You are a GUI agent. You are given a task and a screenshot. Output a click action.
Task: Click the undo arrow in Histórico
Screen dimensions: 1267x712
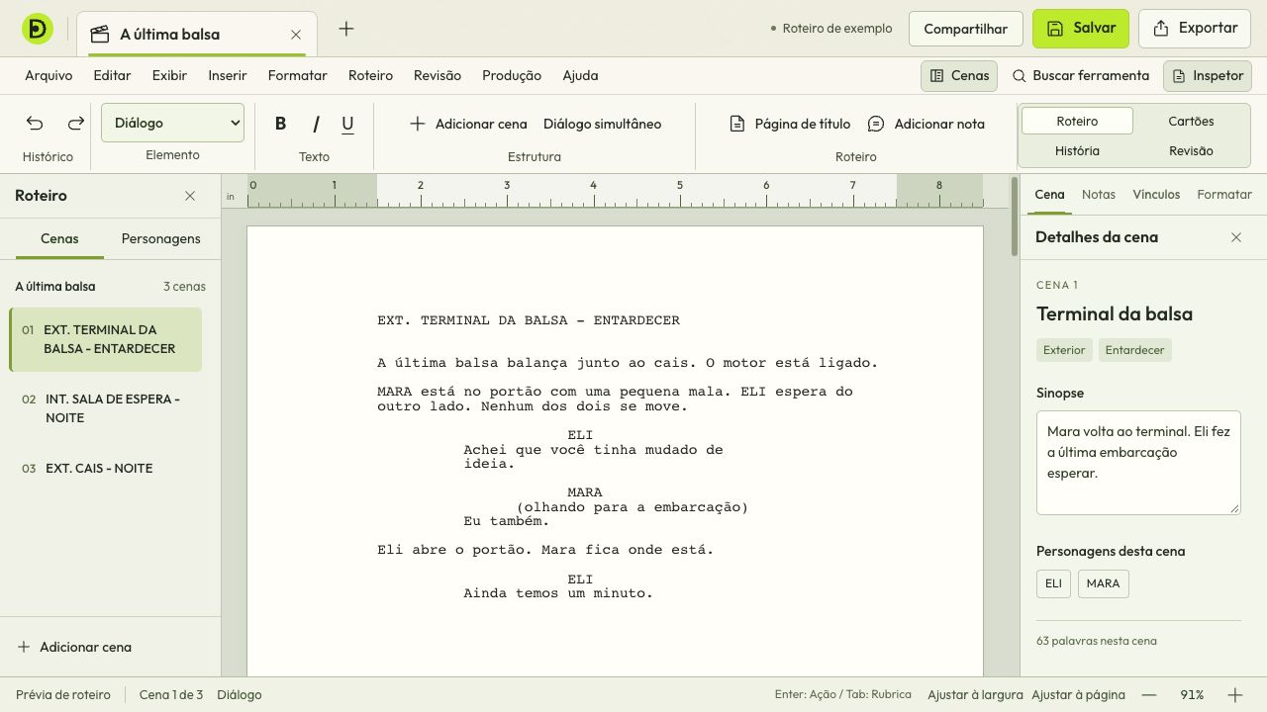click(x=35, y=124)
